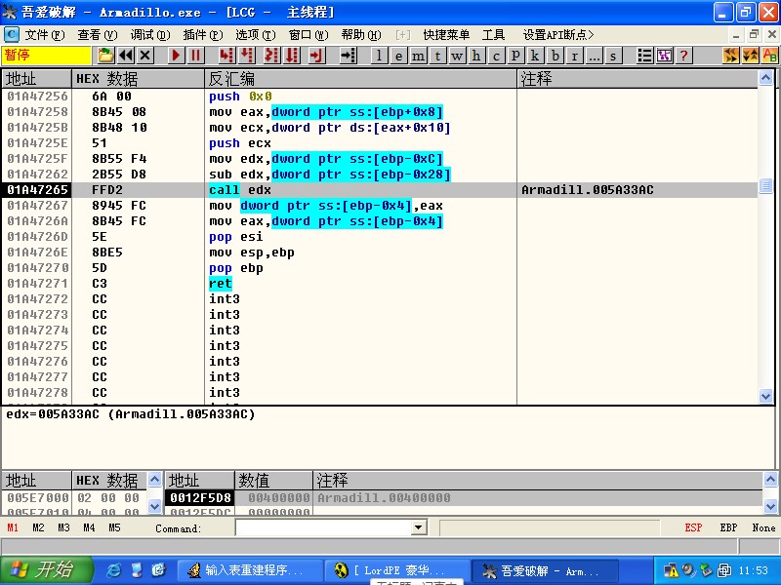Screen dimensions: 781x585
Task: Click the stack pane scroll down arrow
Action: (770, 507)
